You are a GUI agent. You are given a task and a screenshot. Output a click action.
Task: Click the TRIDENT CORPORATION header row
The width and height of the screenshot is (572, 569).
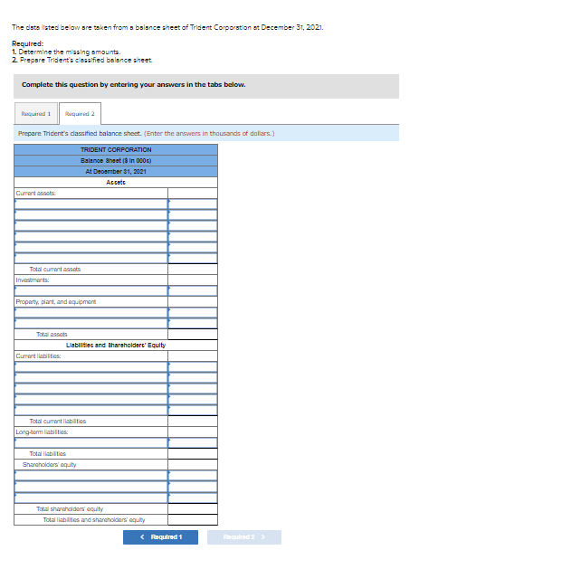click(x=116, y=150)
